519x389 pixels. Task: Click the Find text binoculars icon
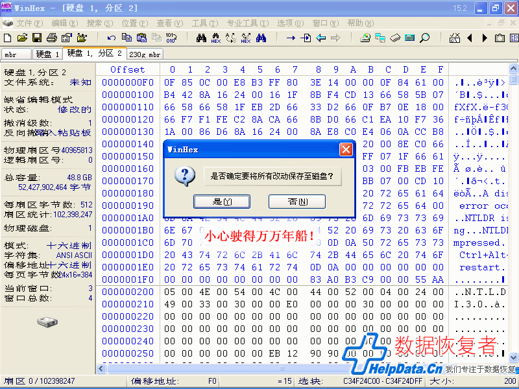pyautogui.click(x=201, y=38)
